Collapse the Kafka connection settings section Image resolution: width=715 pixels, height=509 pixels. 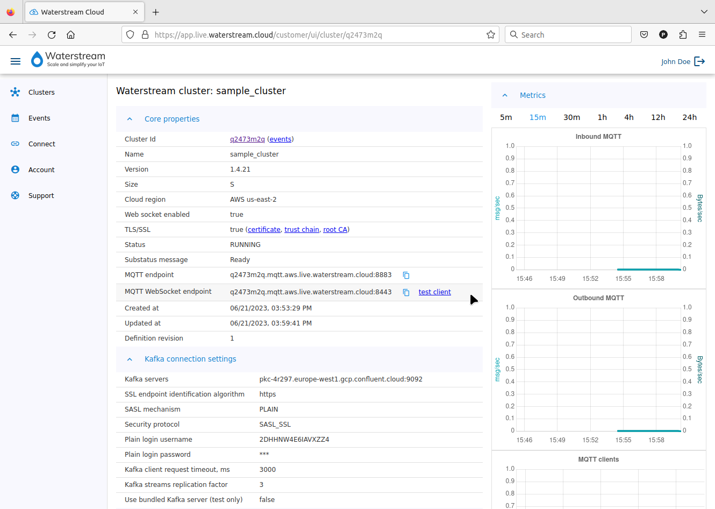pyautogui.click(x=130, y=359)
